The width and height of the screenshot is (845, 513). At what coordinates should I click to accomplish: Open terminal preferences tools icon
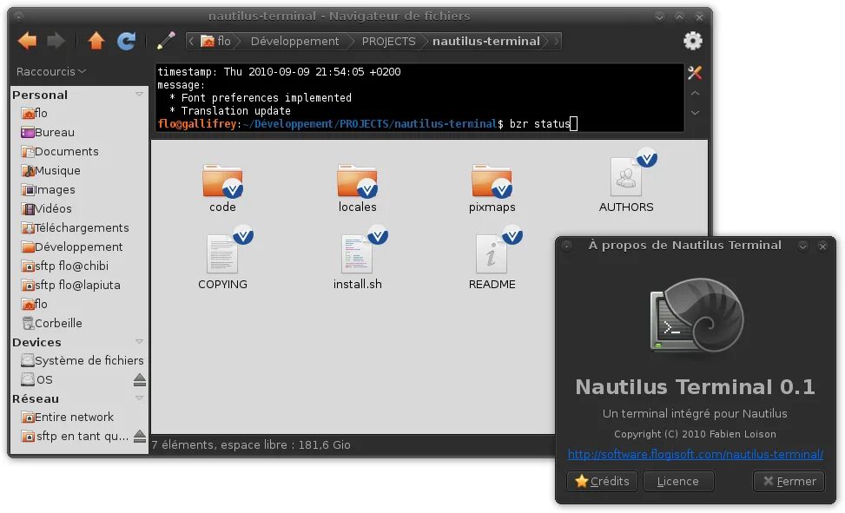click(x=695, y=73)
